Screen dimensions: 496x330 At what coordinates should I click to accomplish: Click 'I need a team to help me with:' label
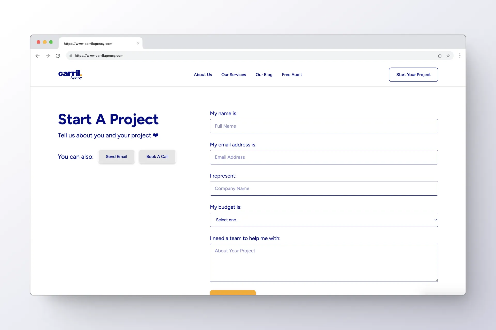tap(245, 238)
